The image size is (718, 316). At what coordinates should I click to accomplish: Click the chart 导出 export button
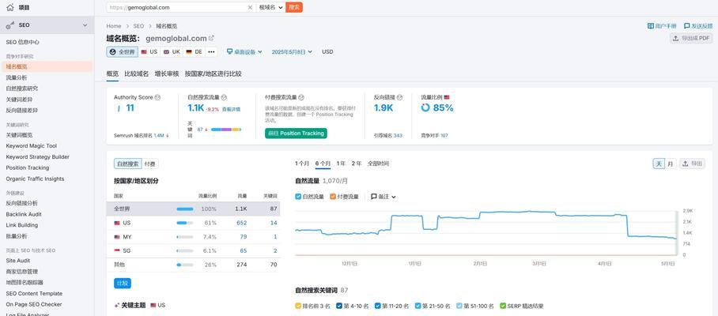(x=692, y=164)
